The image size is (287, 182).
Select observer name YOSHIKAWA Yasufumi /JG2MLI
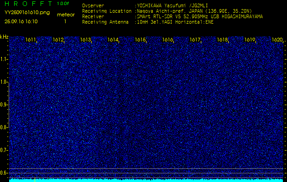coord(182,6)
